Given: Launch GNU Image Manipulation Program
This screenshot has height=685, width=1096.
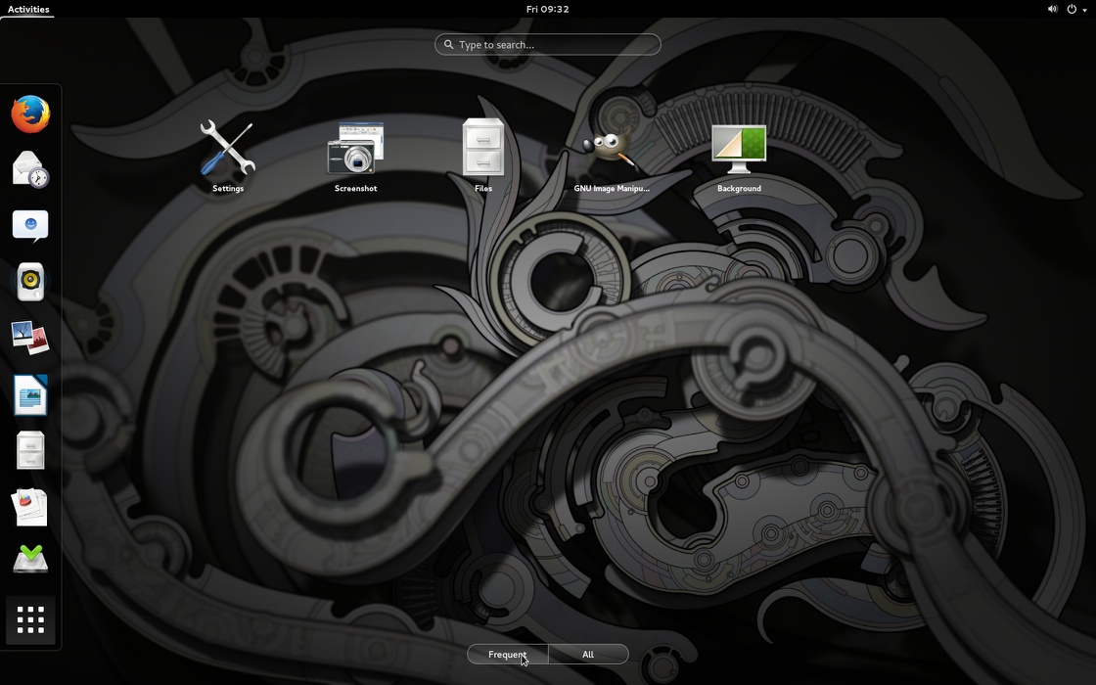Looking at the screenshot, I should [612, 156].
